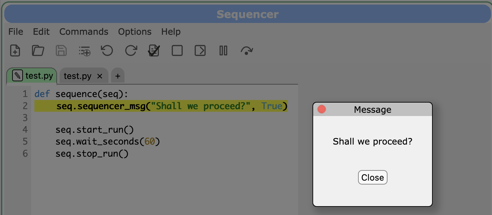Click the greyed-out save disk icon
The width and height of the screenshot is (492, 215).
tap(61, 50)
